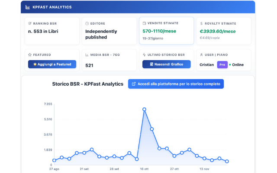Viewport: 277px width, 173px height.
Task: Click the data point above 28 set
Action: [114, 157]
